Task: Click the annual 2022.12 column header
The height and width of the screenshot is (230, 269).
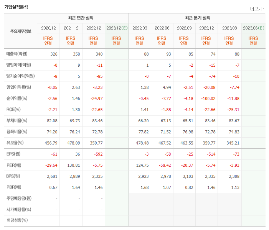Action: pos(94,28)
